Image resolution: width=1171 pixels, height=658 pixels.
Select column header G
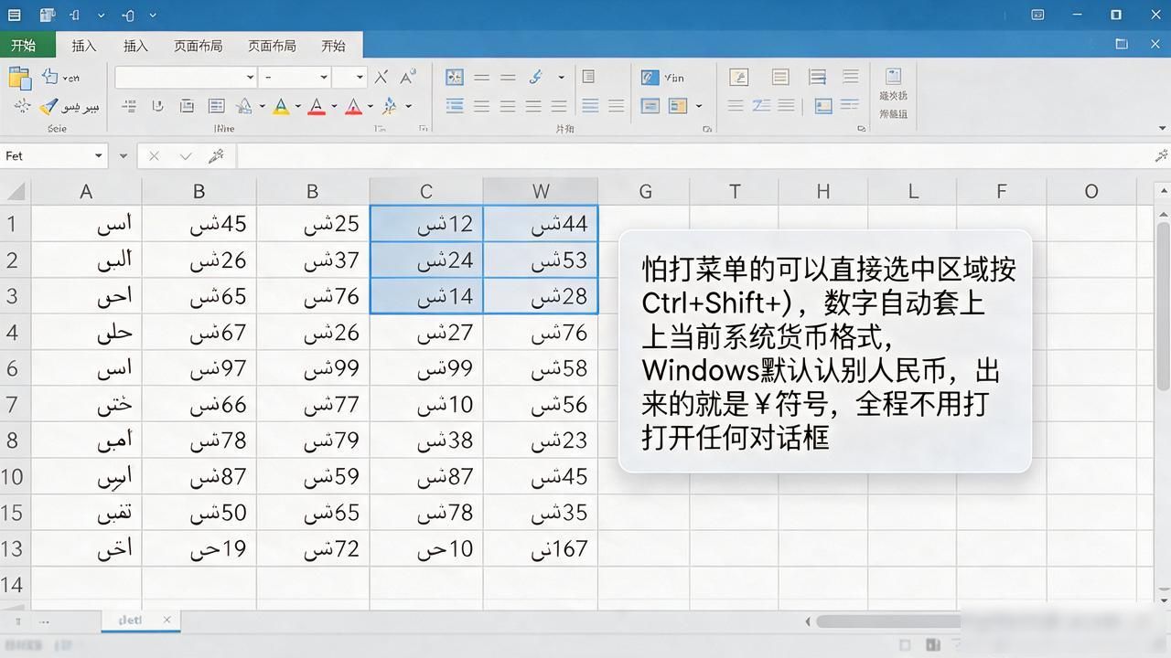[645, 192]
